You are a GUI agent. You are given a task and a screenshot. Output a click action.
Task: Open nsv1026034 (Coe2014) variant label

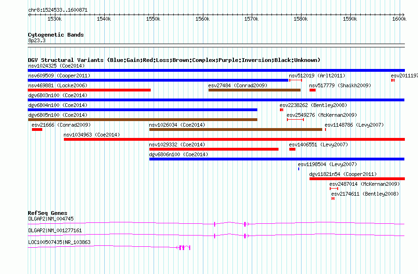[x=177, y=125]
